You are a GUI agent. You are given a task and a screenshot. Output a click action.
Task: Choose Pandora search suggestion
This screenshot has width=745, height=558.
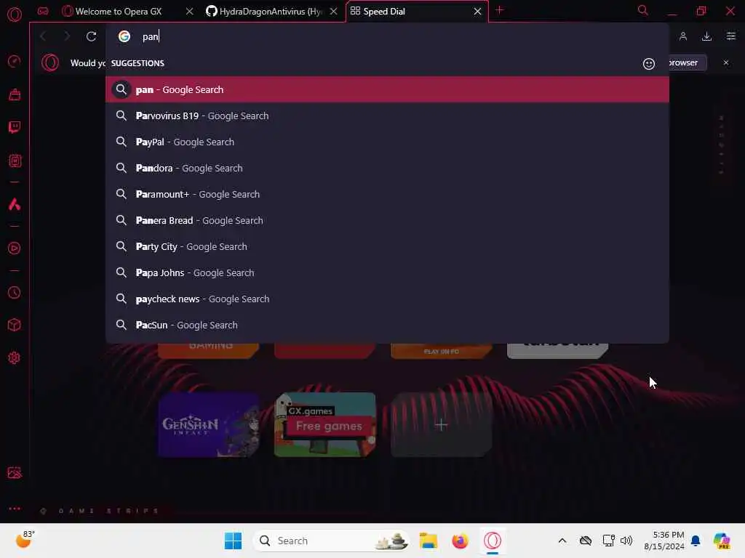387,168
